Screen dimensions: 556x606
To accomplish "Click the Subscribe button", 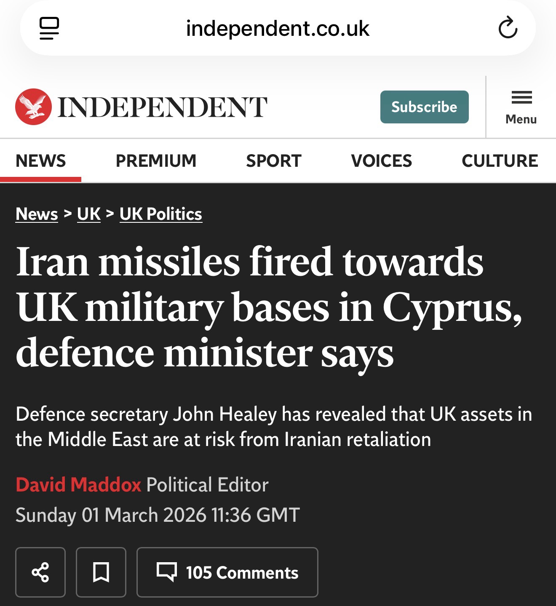I will pyautogui.click(x=424, y=107).
